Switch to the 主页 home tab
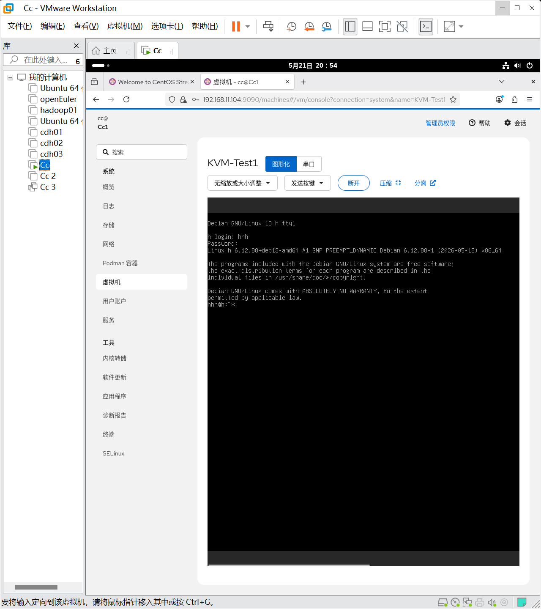 [110, 51]
